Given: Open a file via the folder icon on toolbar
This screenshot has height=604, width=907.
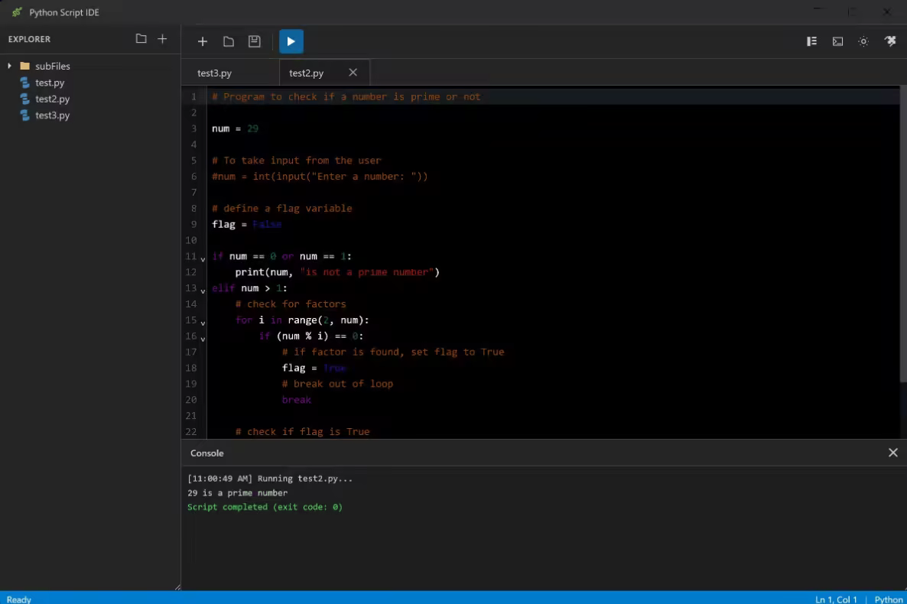Looking at the screenshot, I should click(x=228, y=41).
